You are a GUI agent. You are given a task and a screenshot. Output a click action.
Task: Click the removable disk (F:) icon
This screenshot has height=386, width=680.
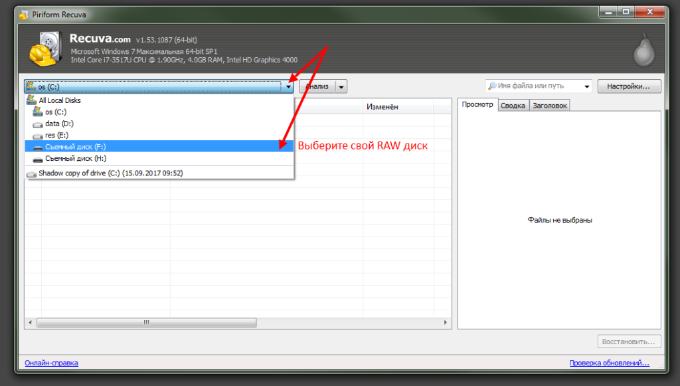[x=38, y=148]
